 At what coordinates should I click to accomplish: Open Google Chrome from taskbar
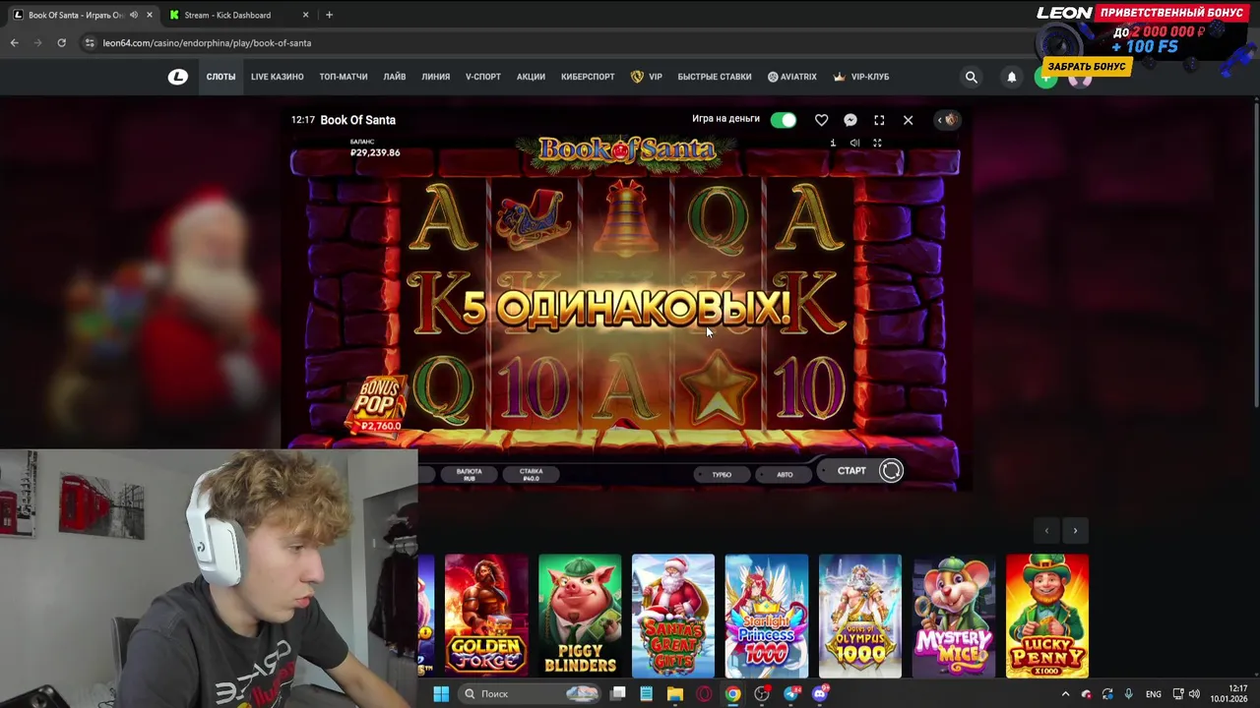coord(732,693)
